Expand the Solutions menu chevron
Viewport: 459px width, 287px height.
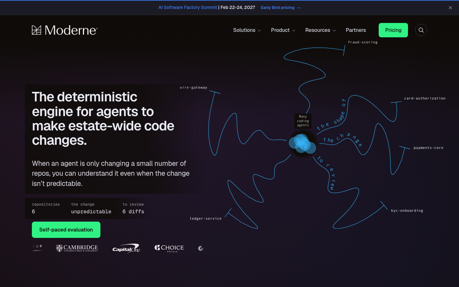(x=259, y=31)
